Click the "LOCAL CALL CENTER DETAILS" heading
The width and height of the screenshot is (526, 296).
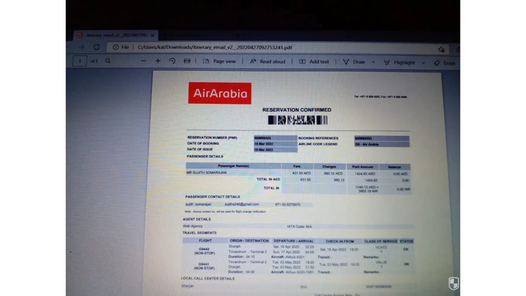tap(208, 279)
